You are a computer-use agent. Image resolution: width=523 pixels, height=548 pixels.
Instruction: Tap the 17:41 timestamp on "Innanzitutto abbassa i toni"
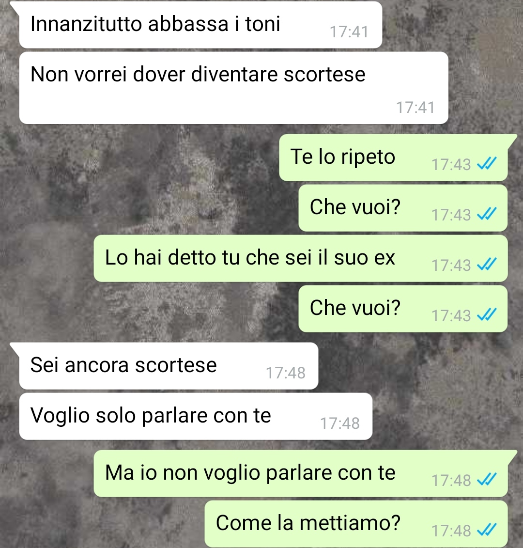(x=349, y=32)
